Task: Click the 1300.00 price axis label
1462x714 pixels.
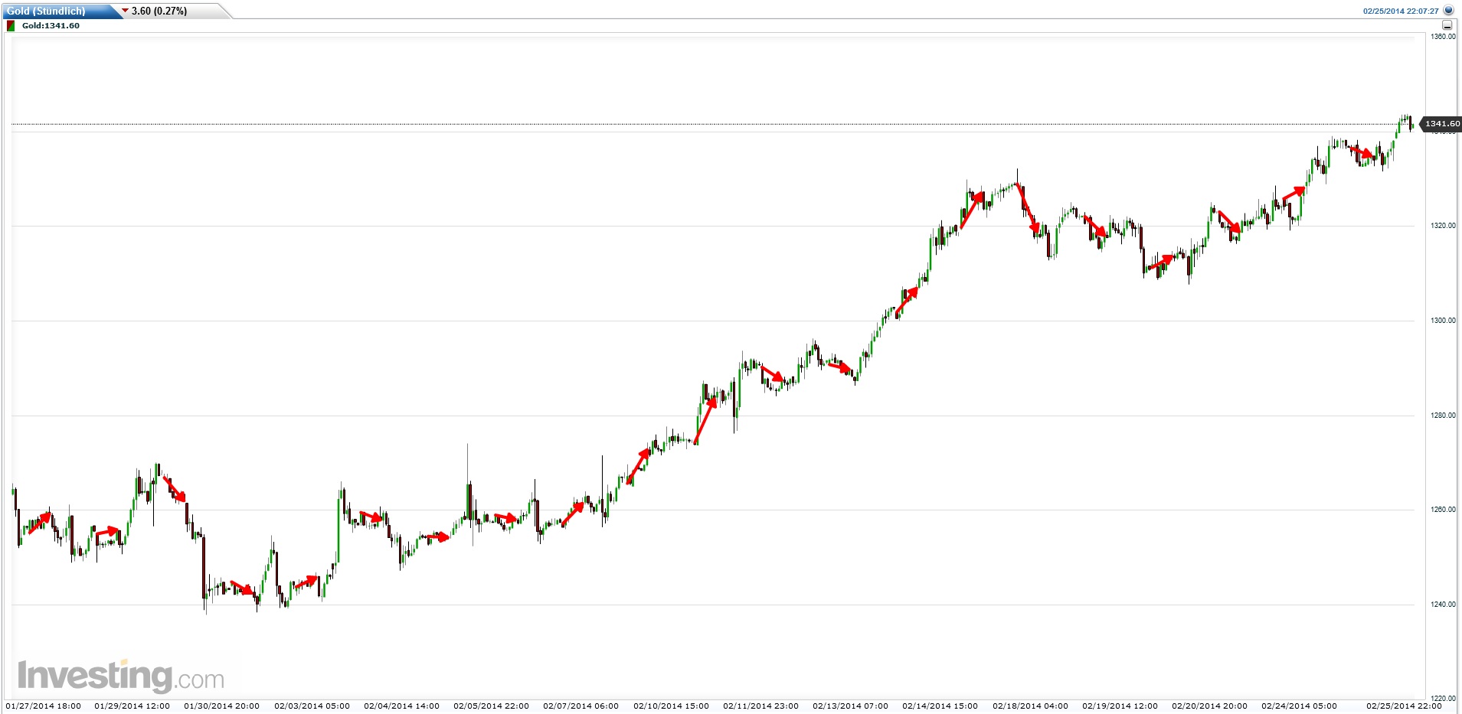Action: tap(1442, 321)
